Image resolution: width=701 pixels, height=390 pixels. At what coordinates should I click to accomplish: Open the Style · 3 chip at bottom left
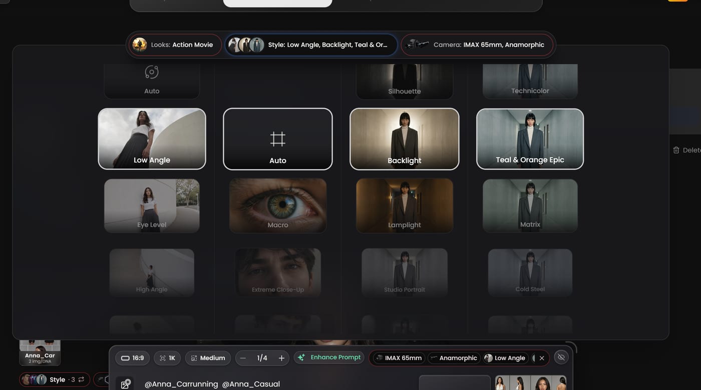55,379
